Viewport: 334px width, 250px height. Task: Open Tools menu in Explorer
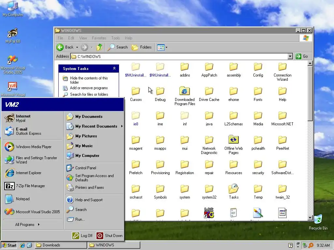[116, 38]
